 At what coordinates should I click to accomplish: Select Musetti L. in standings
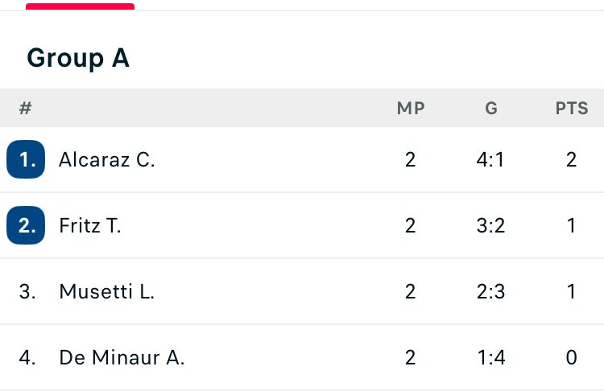pyautogui.click(x=106, y=291)
